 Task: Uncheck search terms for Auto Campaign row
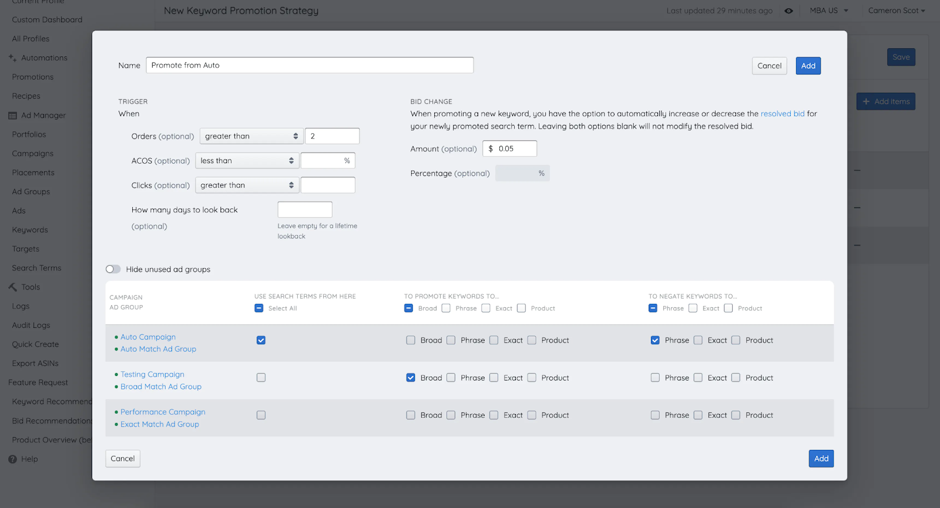261,340
